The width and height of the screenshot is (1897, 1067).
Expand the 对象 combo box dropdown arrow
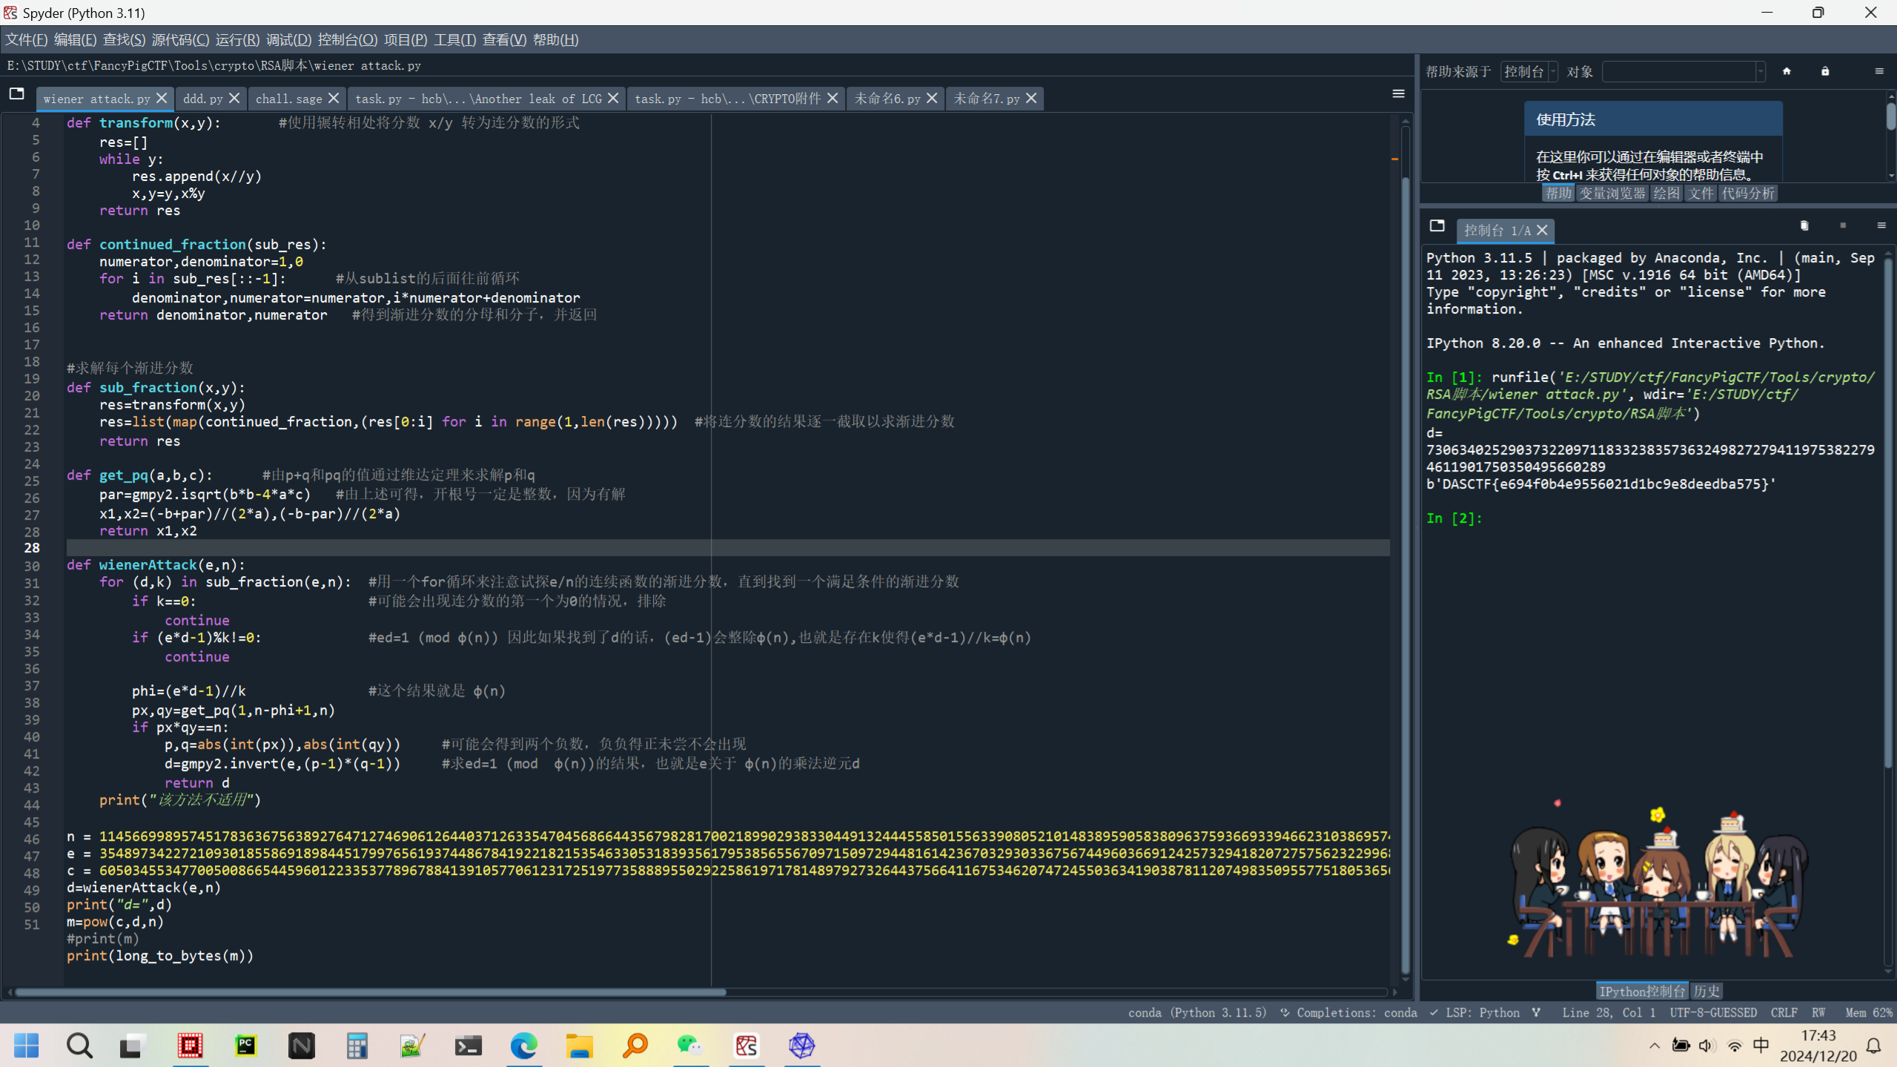pos(1760,71)
